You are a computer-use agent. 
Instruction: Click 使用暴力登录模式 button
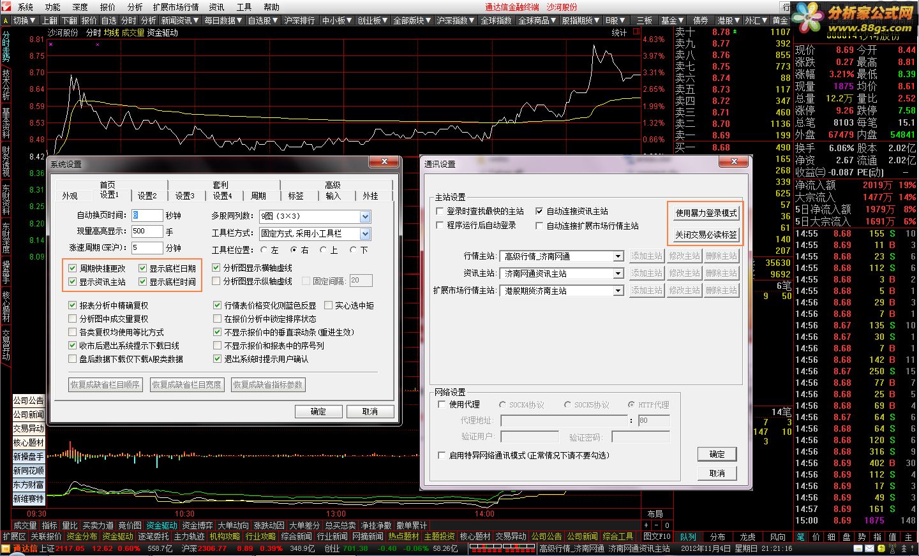(706, 213)
